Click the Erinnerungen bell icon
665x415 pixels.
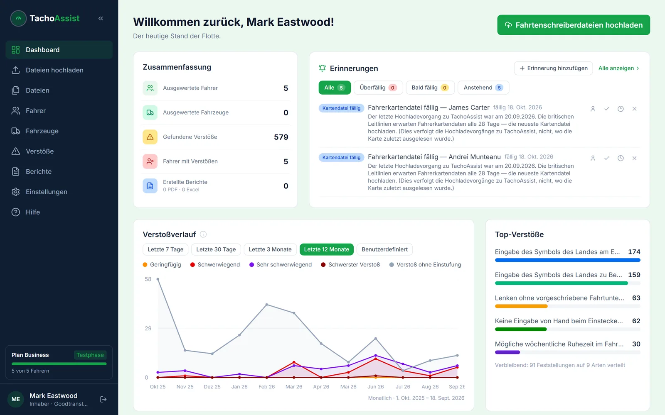click(x=322, y=68)
